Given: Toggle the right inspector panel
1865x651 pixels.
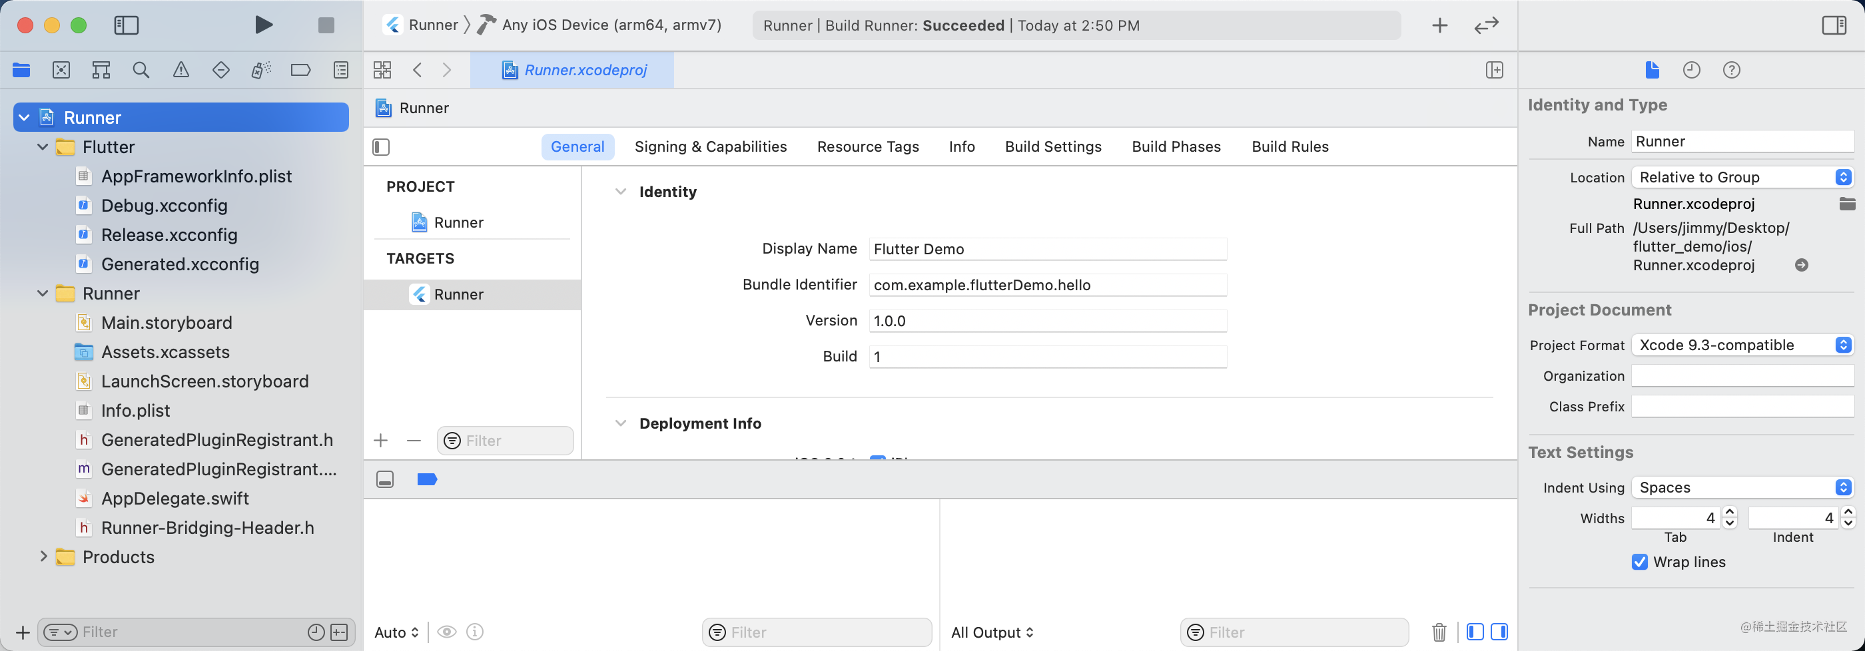Looking at the screenshot, I should tap(1834, 25).
